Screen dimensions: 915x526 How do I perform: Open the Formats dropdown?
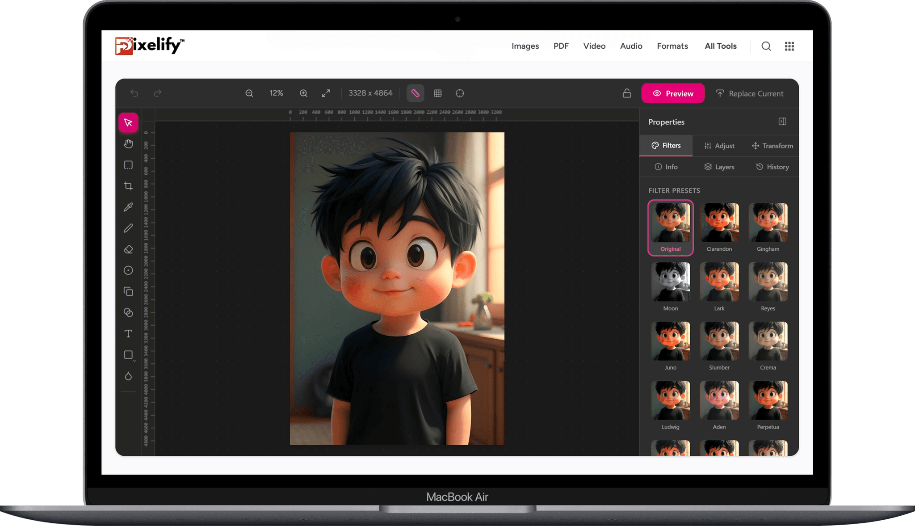tap(672, 46)
